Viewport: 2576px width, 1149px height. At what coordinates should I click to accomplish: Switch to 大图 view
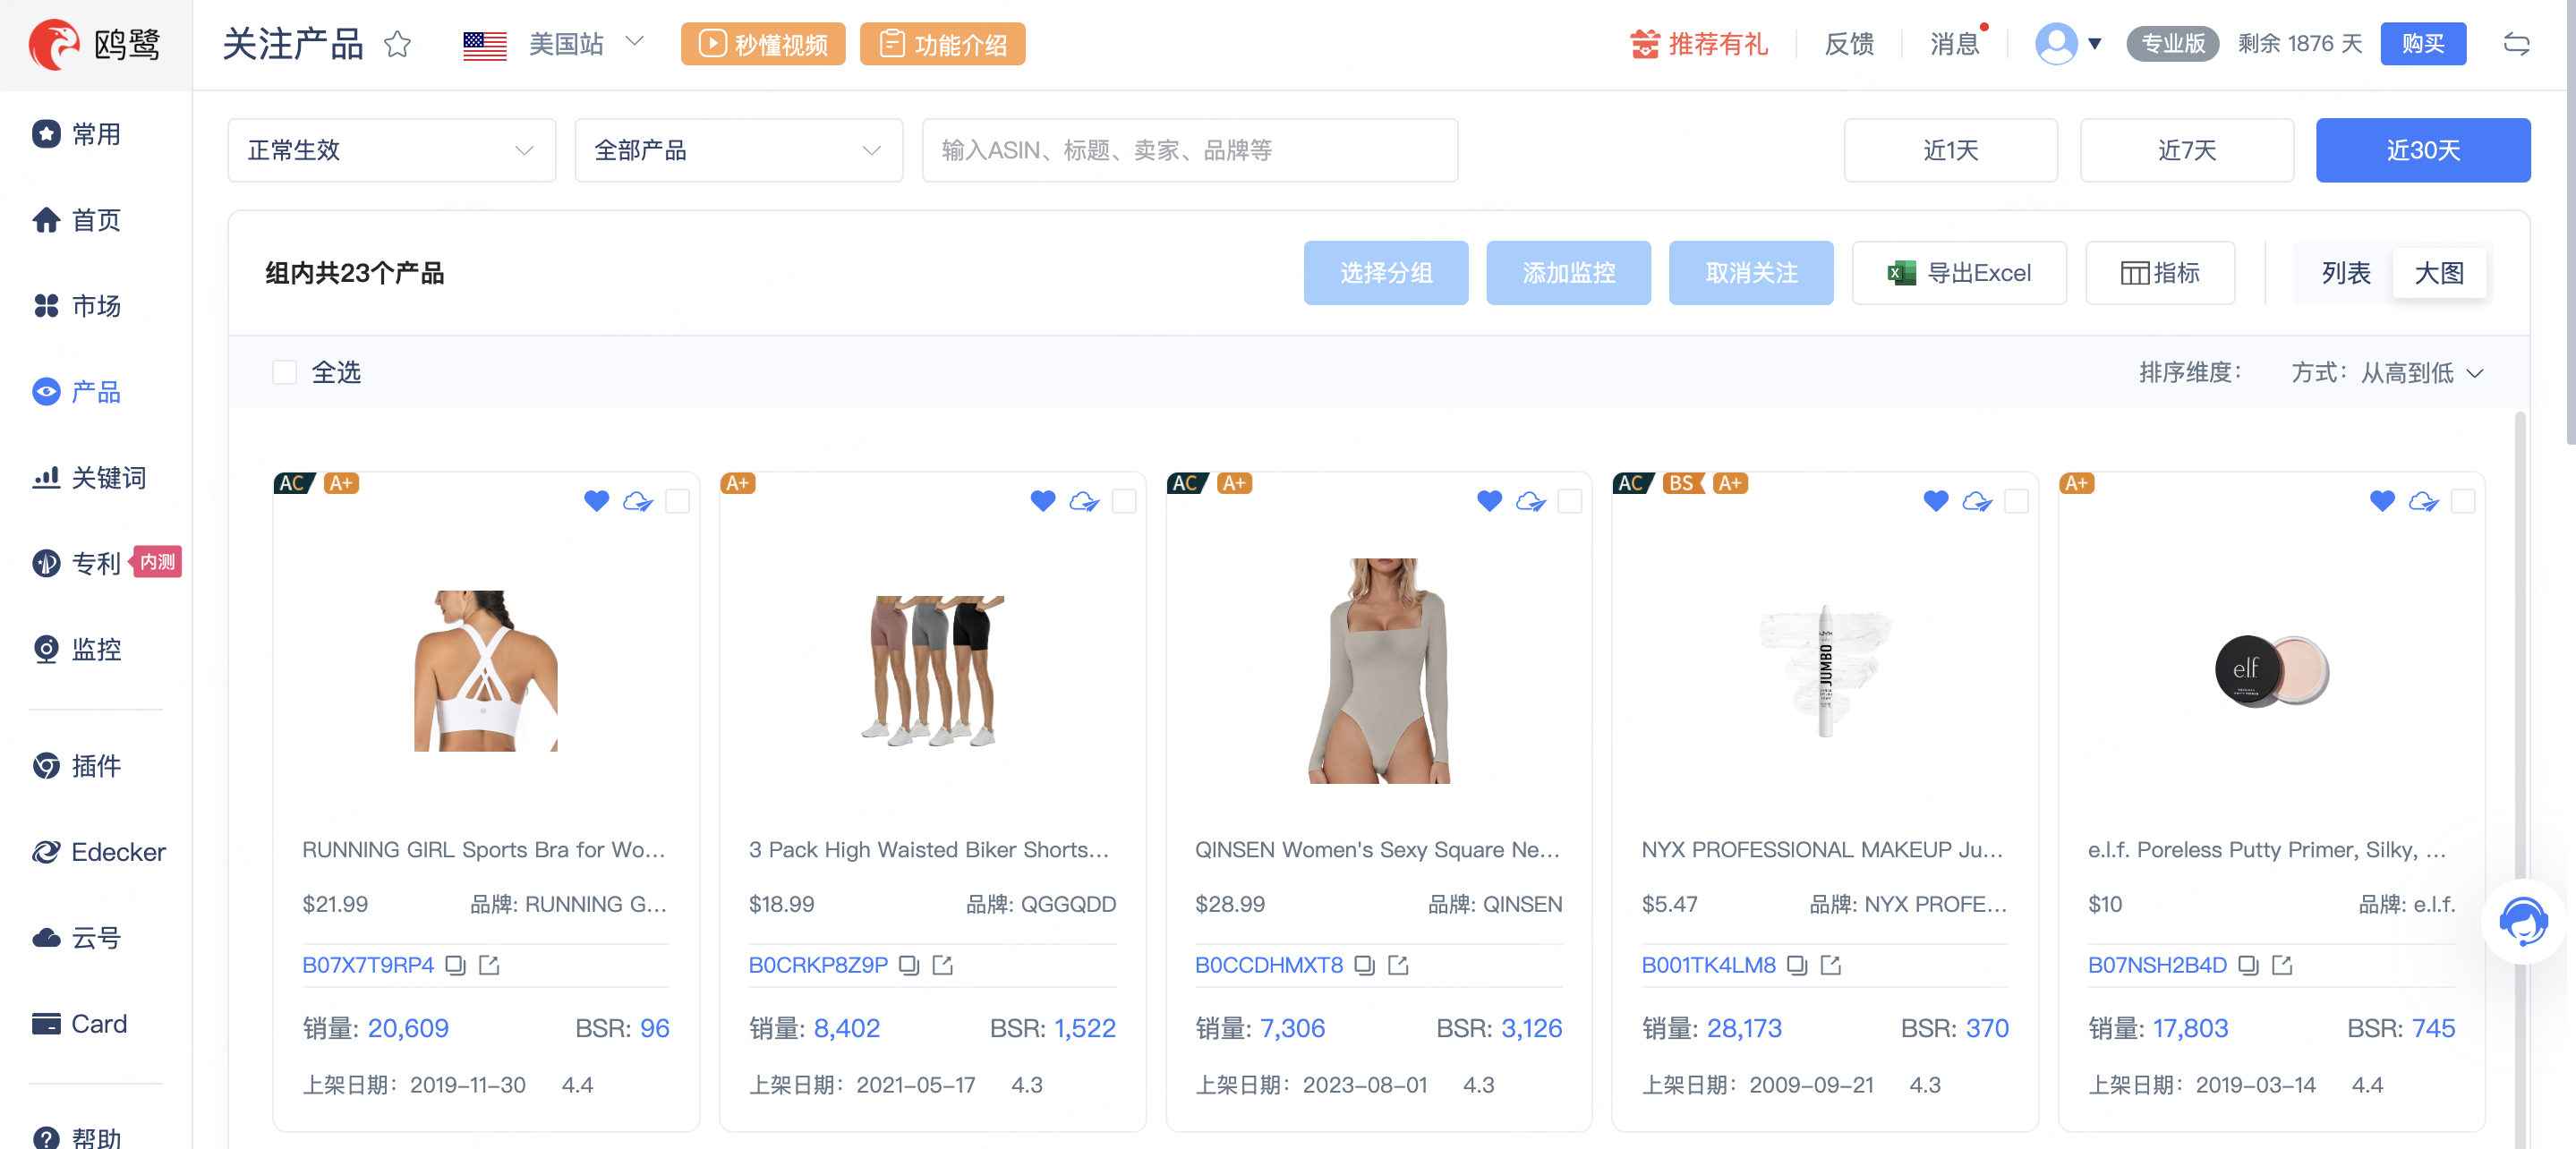click(x=2439, y=273)
